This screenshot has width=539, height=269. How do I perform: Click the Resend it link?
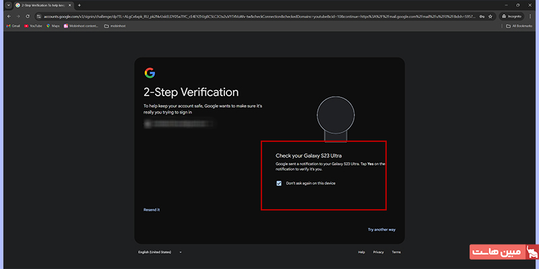(152, 210)
